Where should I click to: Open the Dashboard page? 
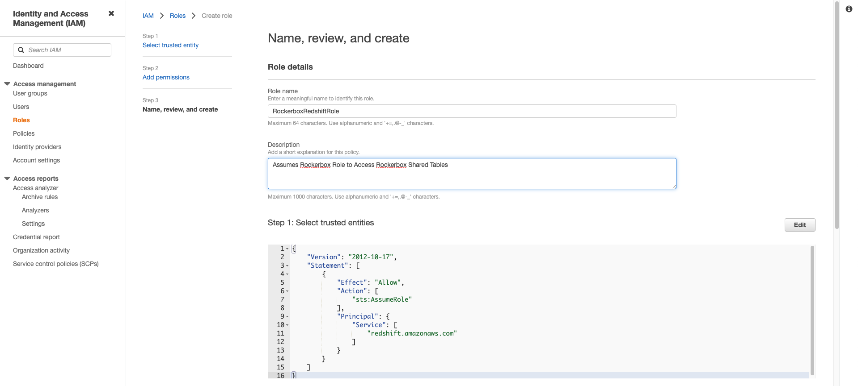pos(28,66)
